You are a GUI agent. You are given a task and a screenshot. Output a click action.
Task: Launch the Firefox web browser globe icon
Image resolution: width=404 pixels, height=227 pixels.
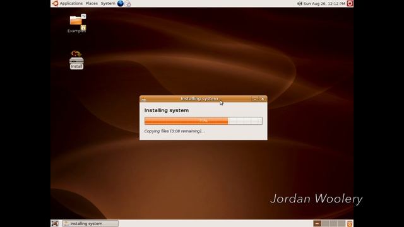(121, 3)
